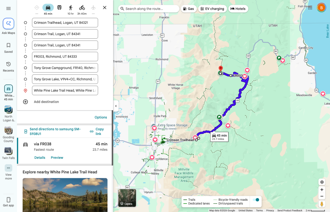This screenshot has width=330, height=212.
Task: Edit FR003, Richmond stop field
Action: point(65,56)
